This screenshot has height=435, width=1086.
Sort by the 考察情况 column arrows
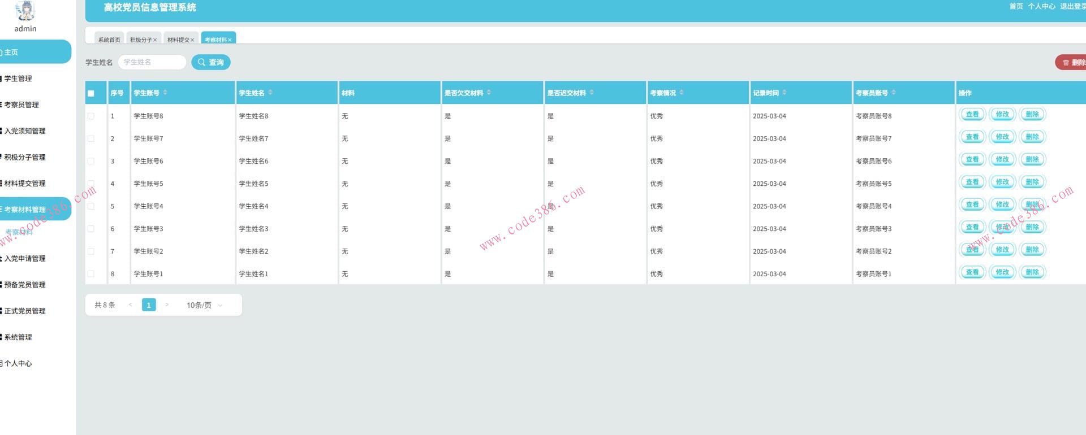[x=682, y=93]
